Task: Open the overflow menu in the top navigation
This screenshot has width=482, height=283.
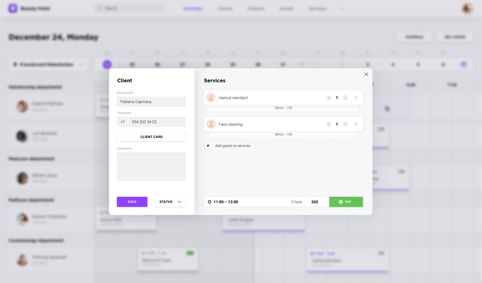Action: (x=342, y=9)
